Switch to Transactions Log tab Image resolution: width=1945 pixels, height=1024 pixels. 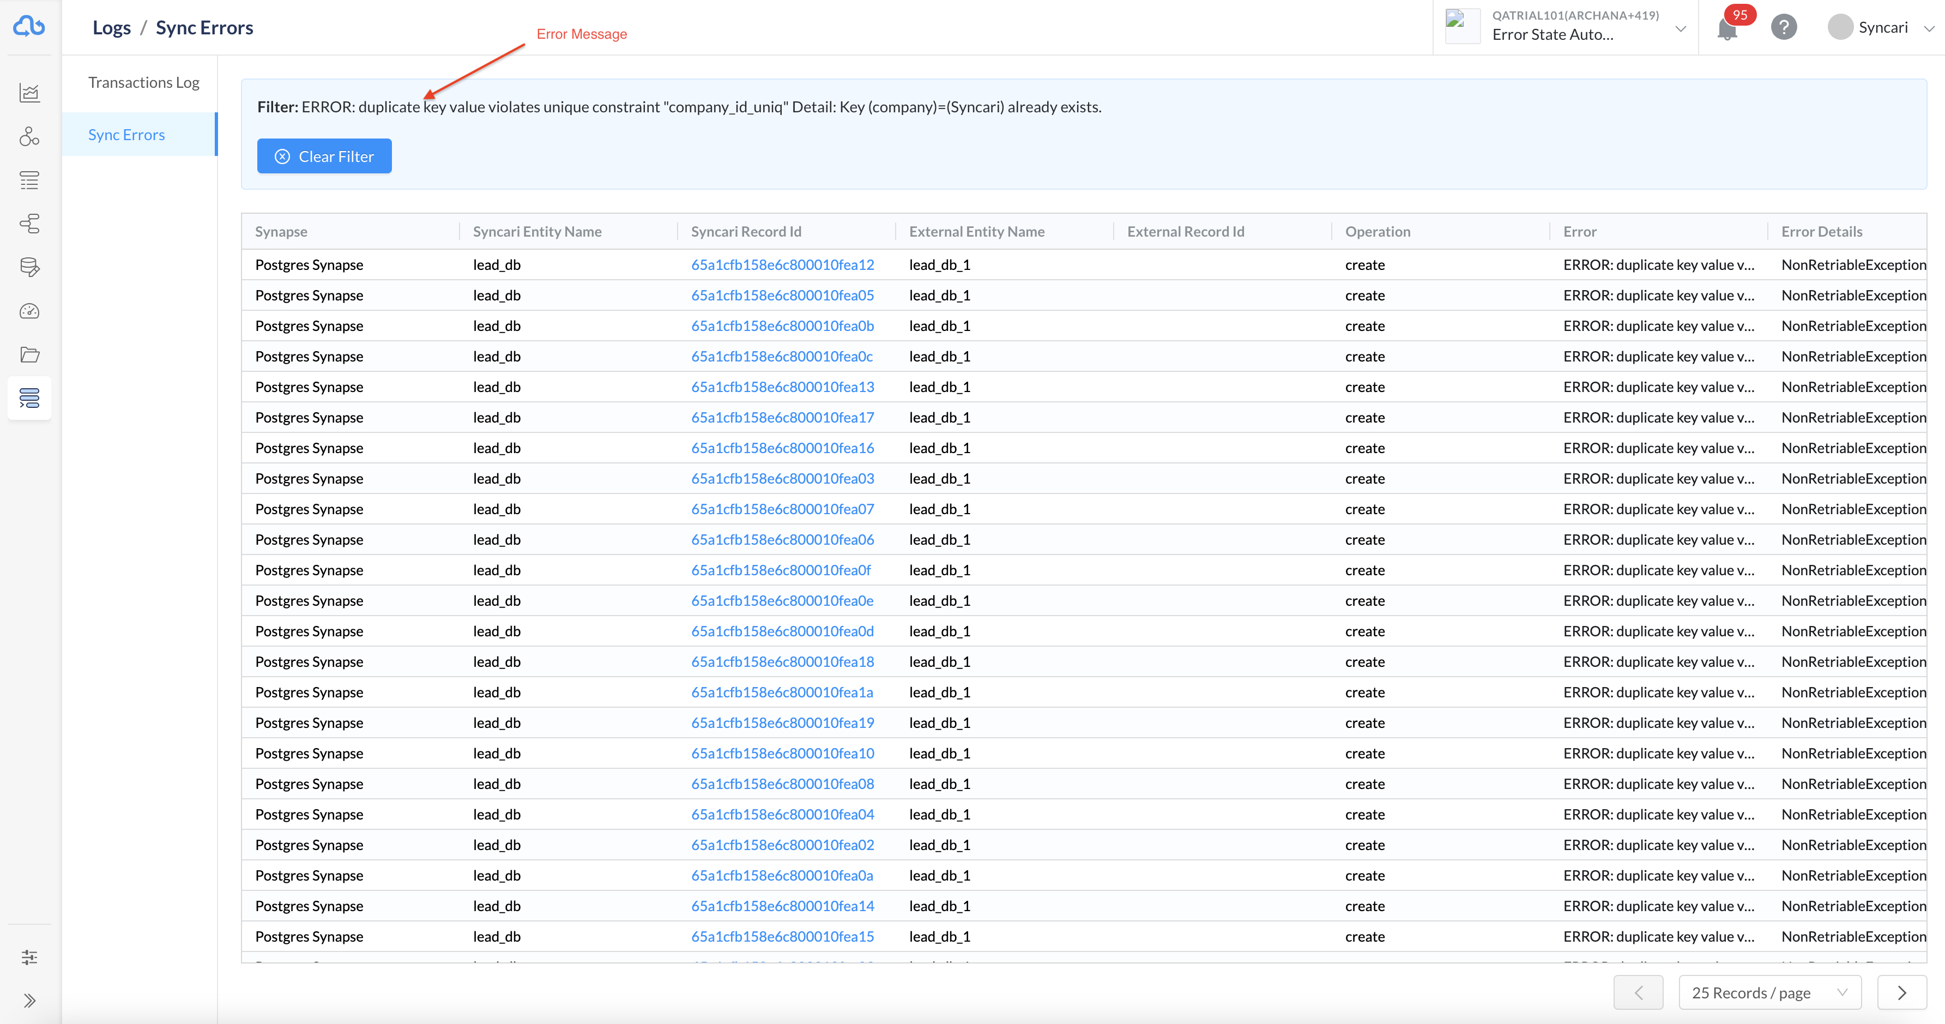coord(143,82)
